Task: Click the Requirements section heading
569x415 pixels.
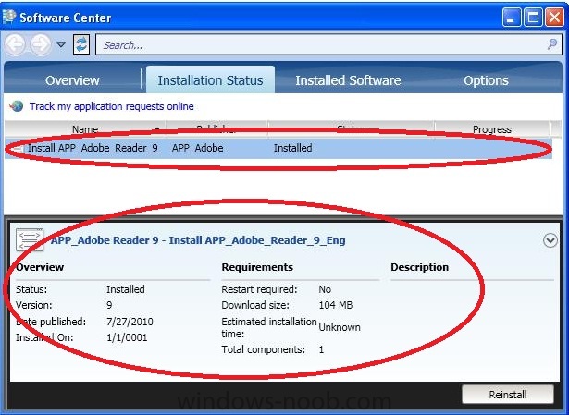Action: 257,267
